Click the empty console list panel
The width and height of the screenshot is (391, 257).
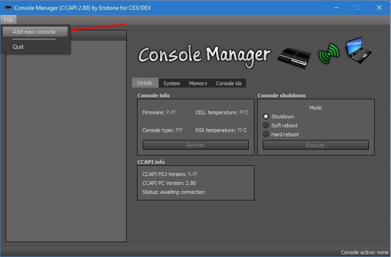click(x=66, y=141)
